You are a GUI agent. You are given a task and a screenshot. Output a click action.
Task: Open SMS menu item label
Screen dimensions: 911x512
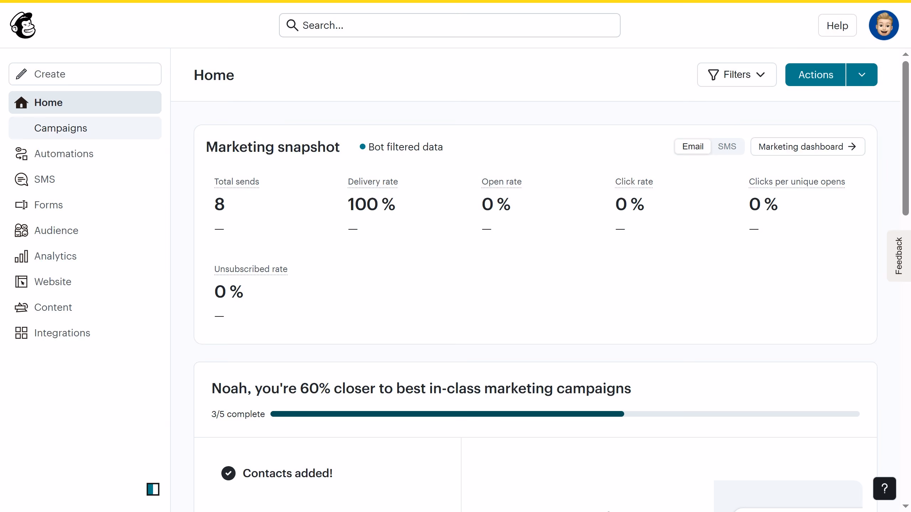click(x=44, y=179)
